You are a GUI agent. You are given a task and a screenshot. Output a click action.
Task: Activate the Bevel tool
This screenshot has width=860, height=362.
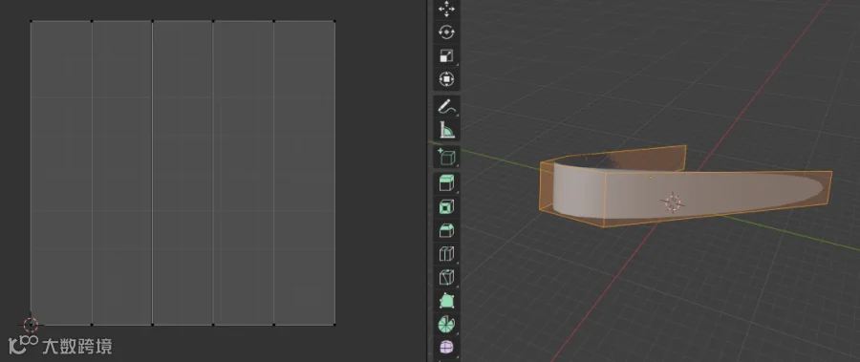click(446, 230)
